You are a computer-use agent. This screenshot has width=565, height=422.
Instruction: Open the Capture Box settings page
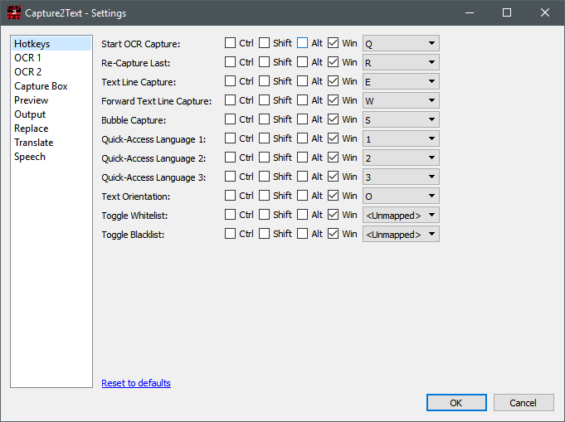(x=41, y=86)
